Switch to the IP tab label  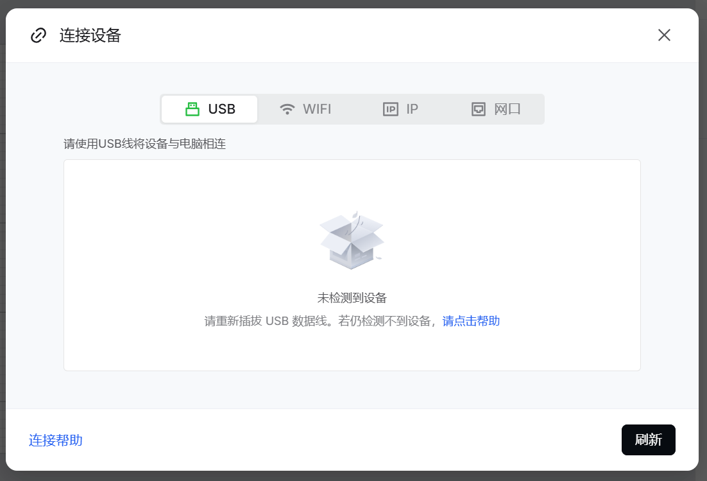tap(412, 109)
